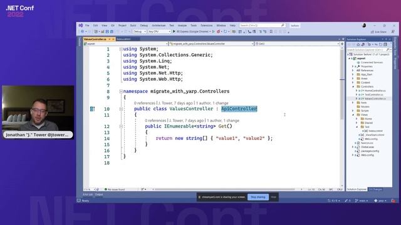This screenshot has width=401, height=225.
Task: Expand the App_Start folder
Action: coord(353,74)
